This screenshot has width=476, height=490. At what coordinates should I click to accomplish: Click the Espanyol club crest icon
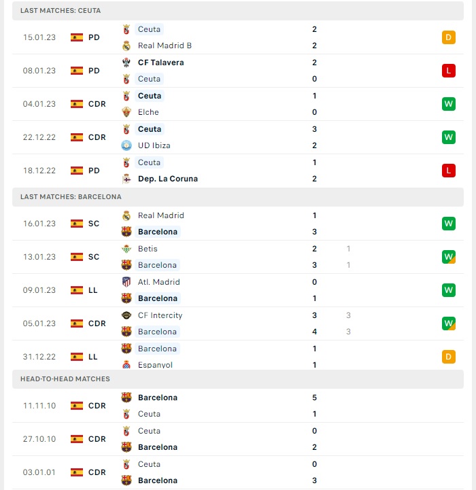click(x=126, y=365)
